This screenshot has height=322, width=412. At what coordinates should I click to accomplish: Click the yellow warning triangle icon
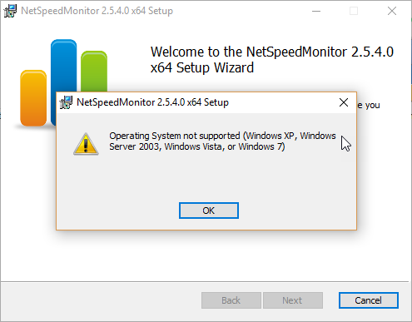click(86, 144)
